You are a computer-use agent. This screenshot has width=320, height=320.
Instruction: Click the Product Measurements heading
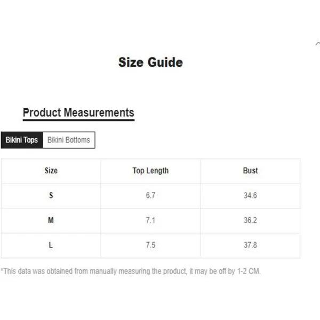[x=78, y=113]
